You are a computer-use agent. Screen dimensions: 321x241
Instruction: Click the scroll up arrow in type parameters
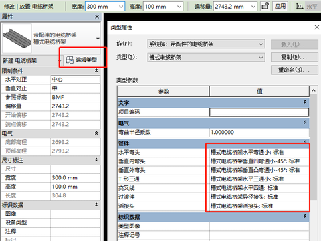[314, 90]
